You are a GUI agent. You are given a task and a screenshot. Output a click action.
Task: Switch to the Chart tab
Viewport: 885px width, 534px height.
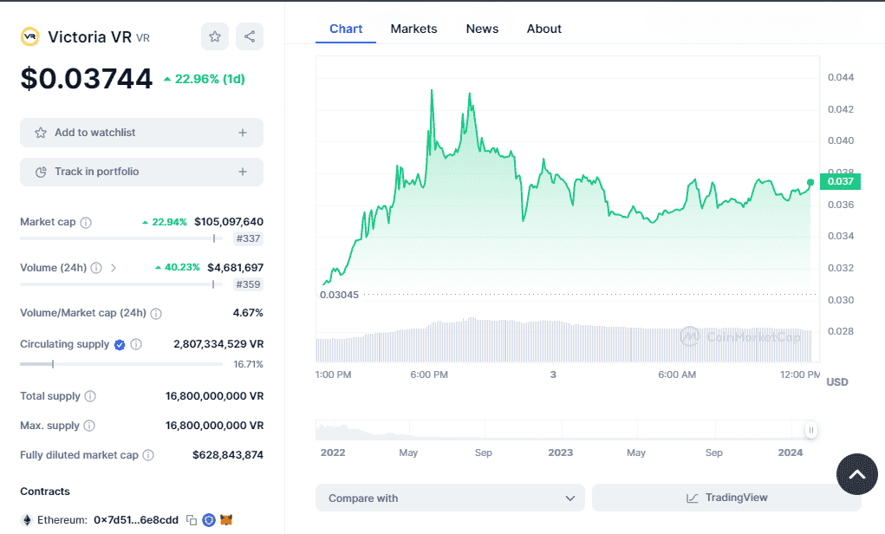click(346, 29)
